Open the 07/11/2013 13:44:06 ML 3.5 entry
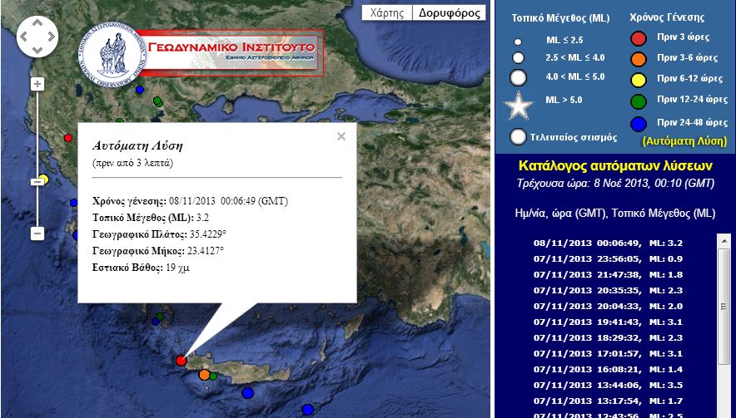The width and height of the screenshot is (736, 418). click(608, 385)
